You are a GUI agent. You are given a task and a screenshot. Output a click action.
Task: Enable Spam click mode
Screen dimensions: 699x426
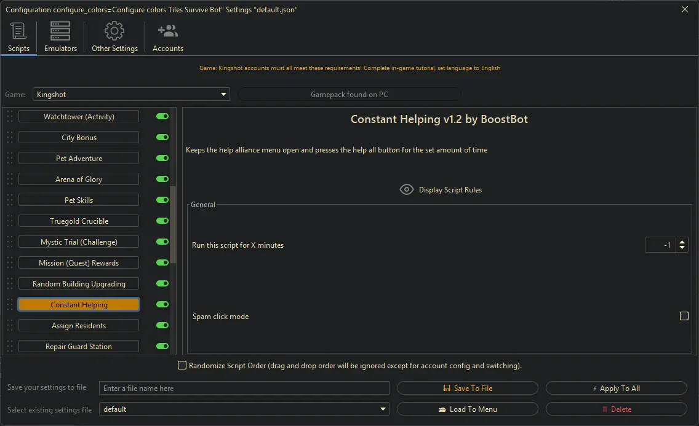click(x=684, y=316)
